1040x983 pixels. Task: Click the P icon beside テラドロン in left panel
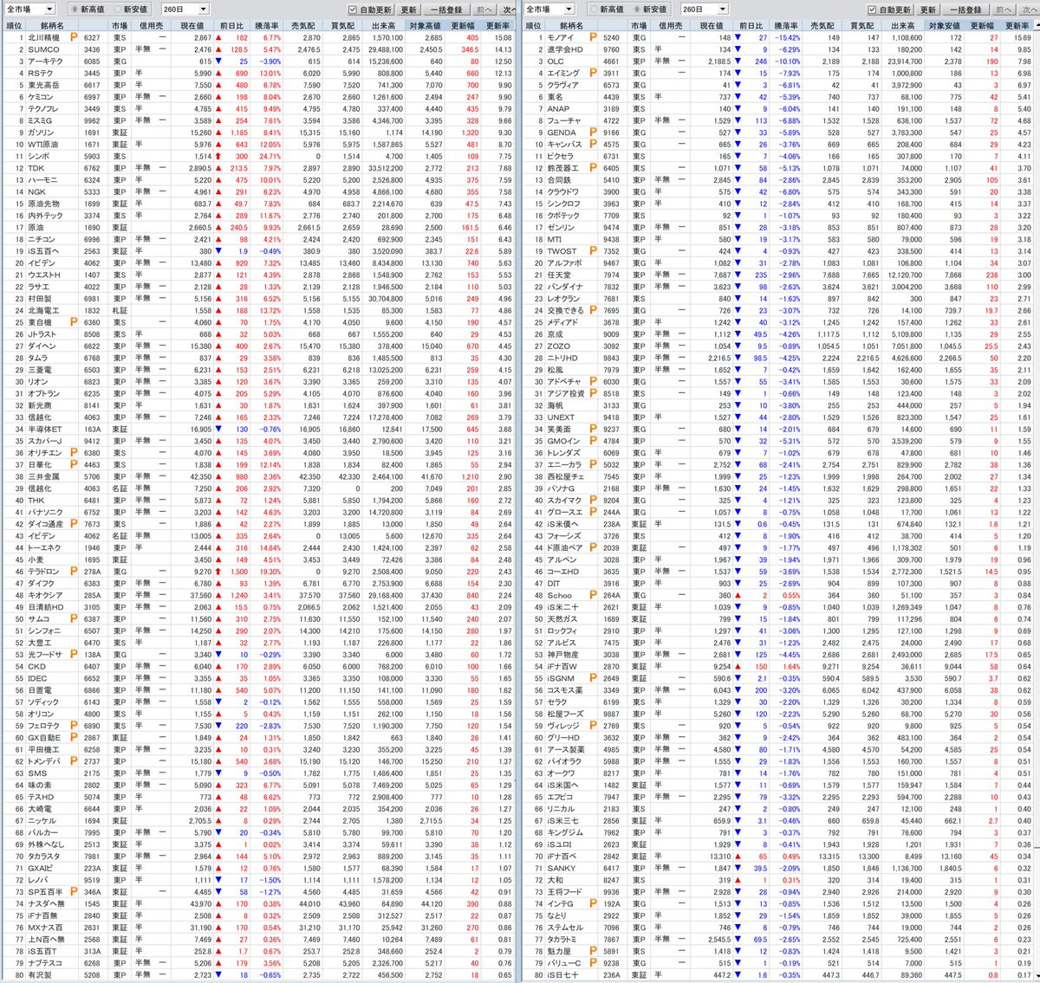[74, 572]
